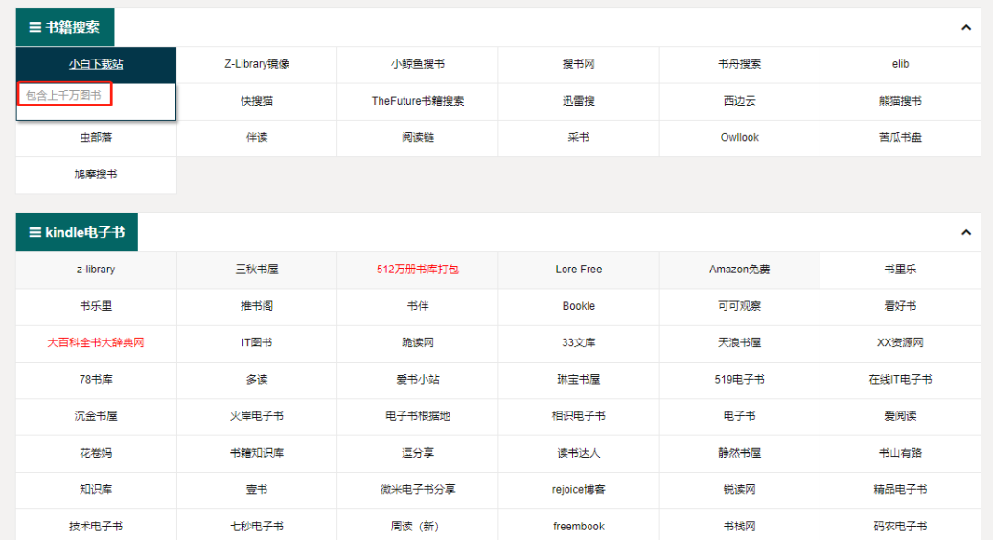
Task: Open the 阅读链 link
Action: pos(418,137)
